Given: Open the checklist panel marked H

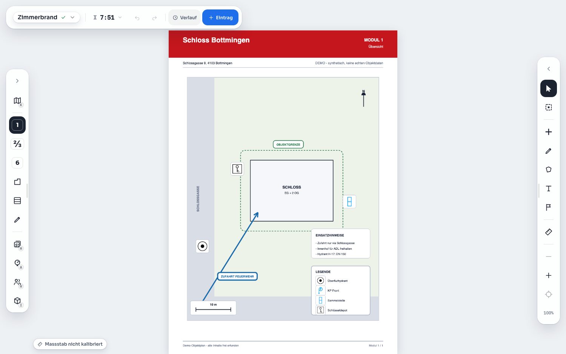Looking at the screenshot, I should (17, 244).
